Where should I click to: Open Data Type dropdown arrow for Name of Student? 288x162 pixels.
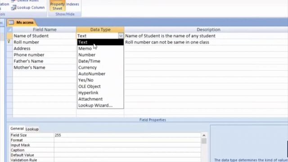(x=121, y=36)
